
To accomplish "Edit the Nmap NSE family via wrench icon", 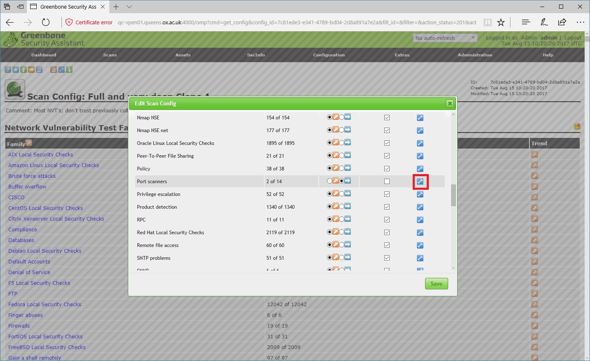I will tap(420, 118).
